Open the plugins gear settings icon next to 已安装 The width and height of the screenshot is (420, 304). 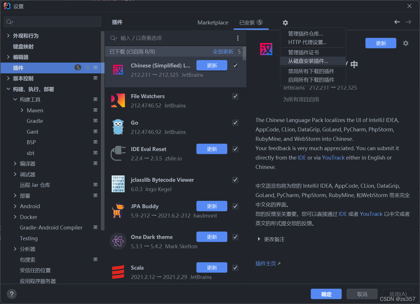pos(285,23)
